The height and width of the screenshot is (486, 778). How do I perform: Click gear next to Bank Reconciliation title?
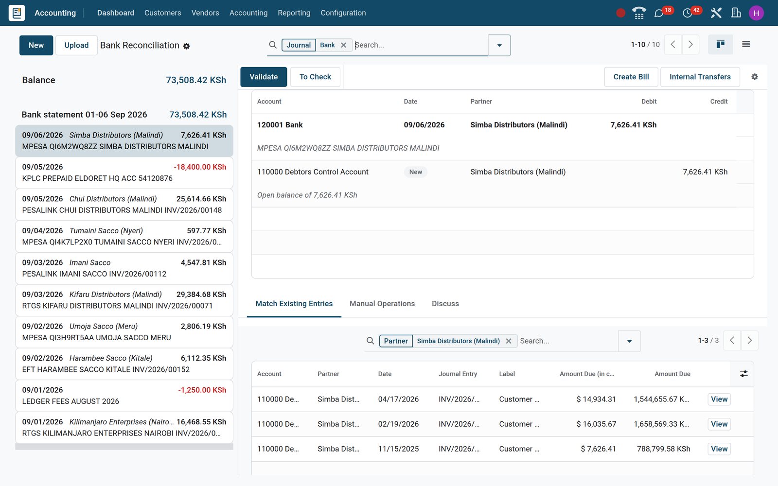pos(186,46)
